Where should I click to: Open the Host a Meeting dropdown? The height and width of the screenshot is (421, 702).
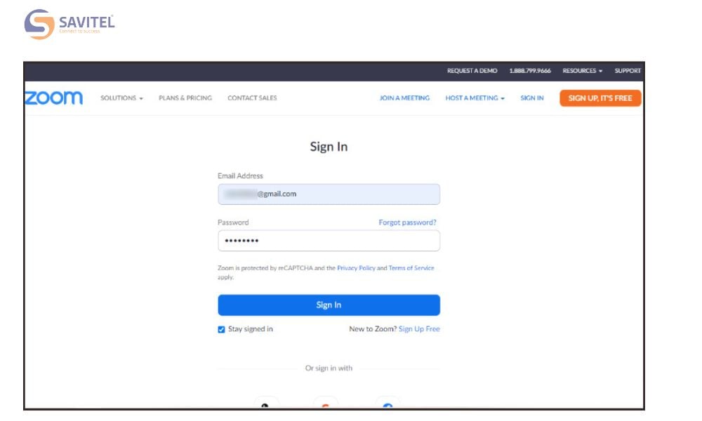[x=475, y=98]
